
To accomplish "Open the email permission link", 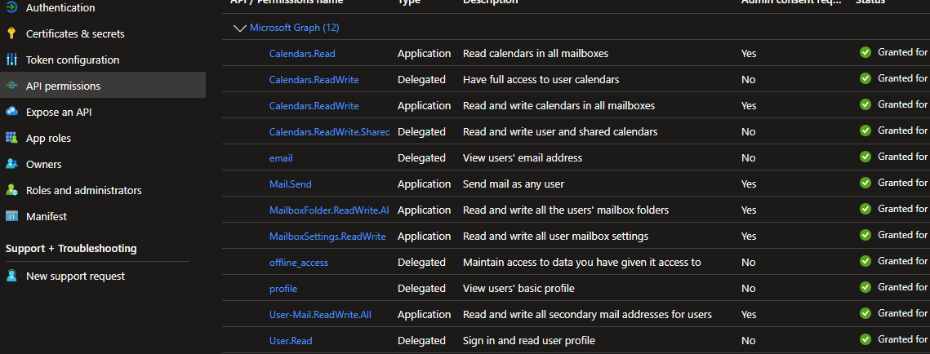I will 281,157.
